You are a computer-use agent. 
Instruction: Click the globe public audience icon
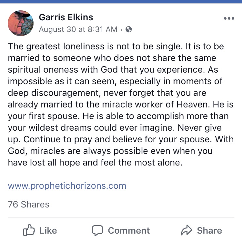point(128,30)
